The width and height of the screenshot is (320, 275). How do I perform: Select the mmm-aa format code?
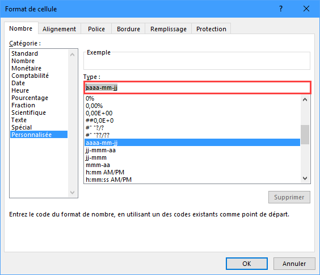[x=192, y=165]
